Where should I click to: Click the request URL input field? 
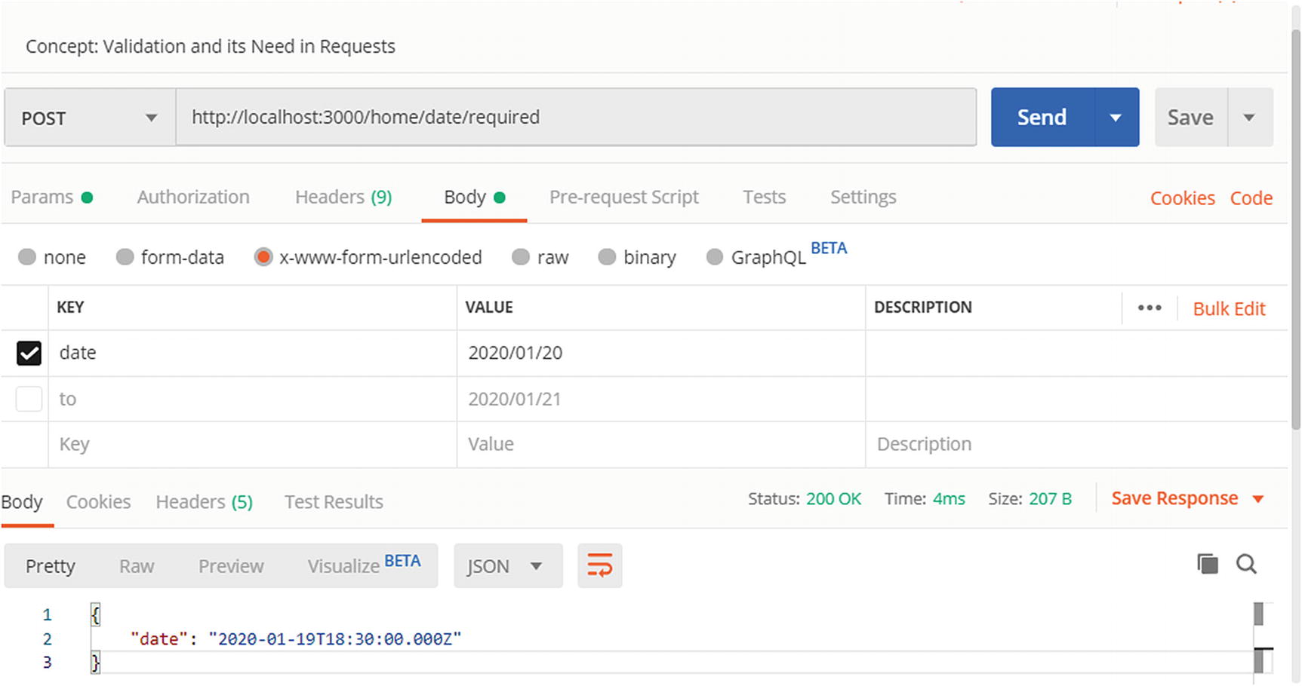click(575, 118)
